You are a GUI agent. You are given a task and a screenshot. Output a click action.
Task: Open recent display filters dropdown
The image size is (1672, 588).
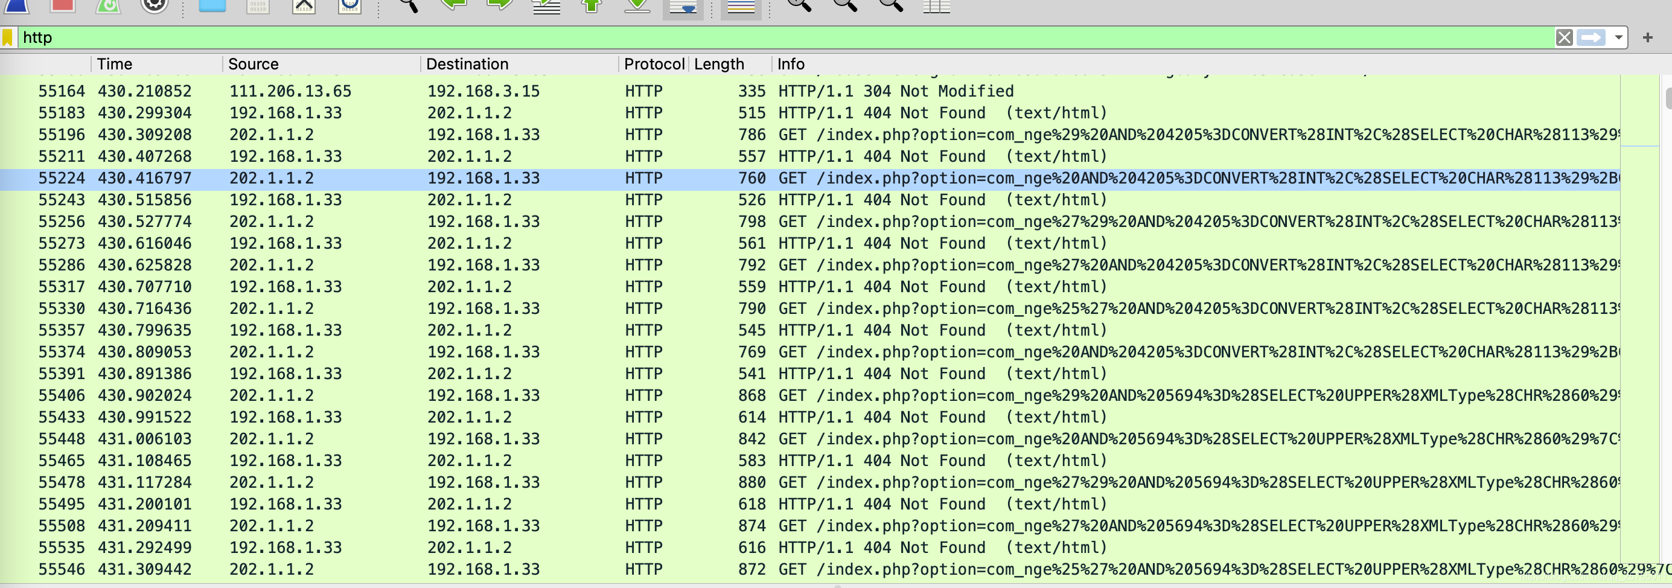click(x=1619, y=37)
